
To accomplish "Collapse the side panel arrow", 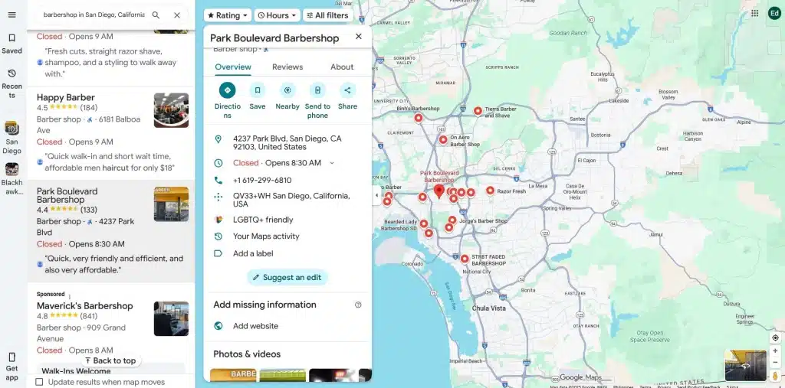I will 376,195.
